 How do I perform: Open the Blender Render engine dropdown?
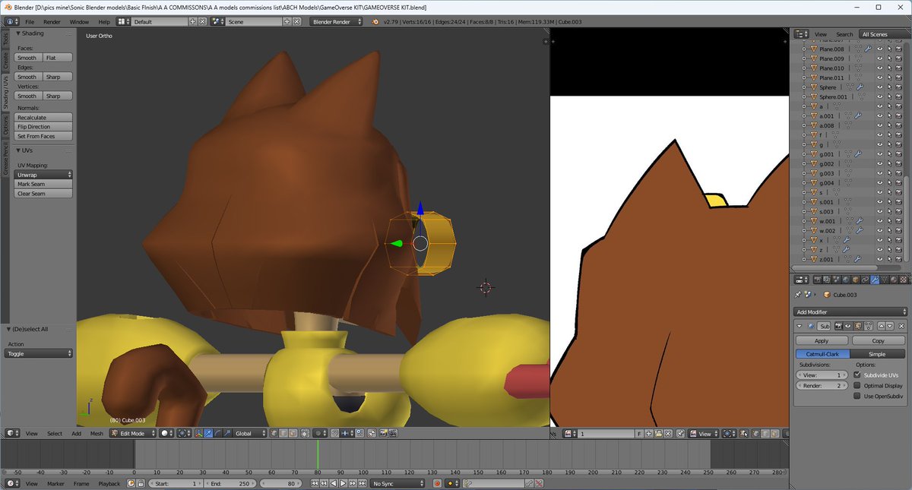(335, 21)
